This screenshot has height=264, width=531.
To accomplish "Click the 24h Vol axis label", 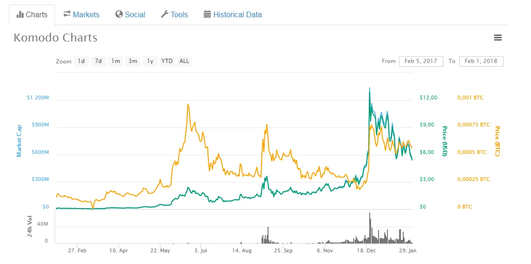I will click(30, 226).
